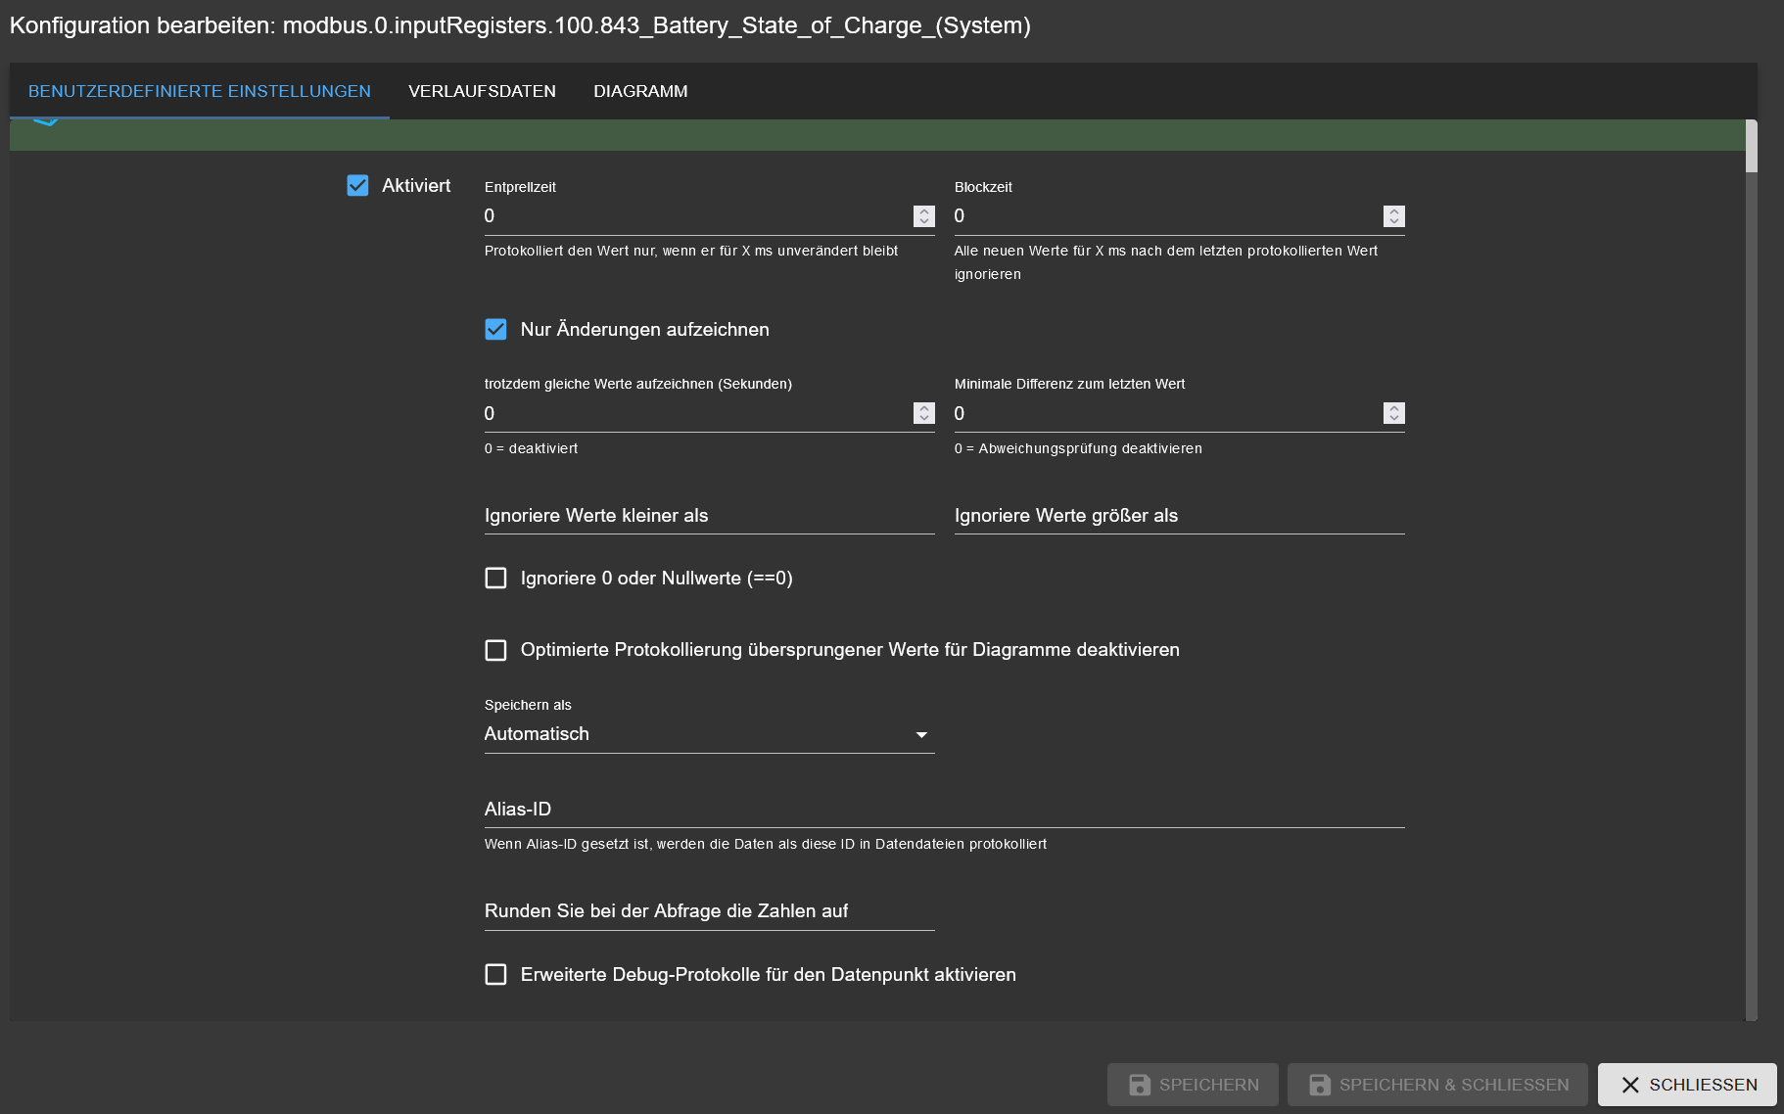
Task: Toggle Nur Änderungen aufzeichnen checkbox
Action: coord(495,330)
